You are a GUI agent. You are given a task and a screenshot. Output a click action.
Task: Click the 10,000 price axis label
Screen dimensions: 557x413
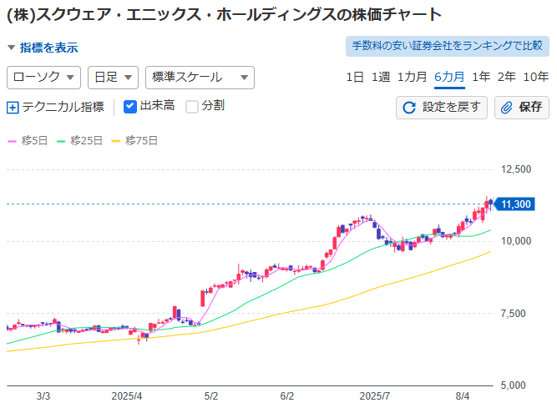(x=516, y=241)
